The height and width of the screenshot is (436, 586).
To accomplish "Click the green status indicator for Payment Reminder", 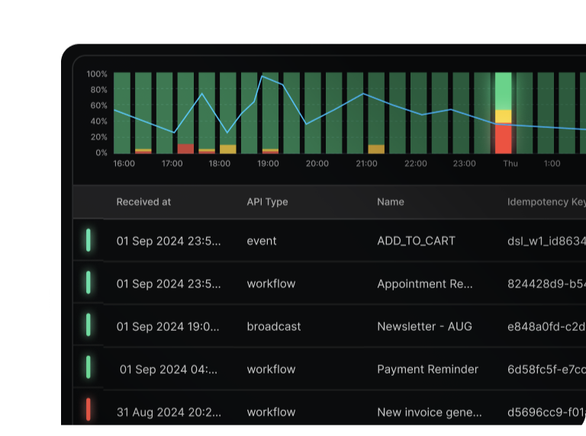I will pos(89,367).
